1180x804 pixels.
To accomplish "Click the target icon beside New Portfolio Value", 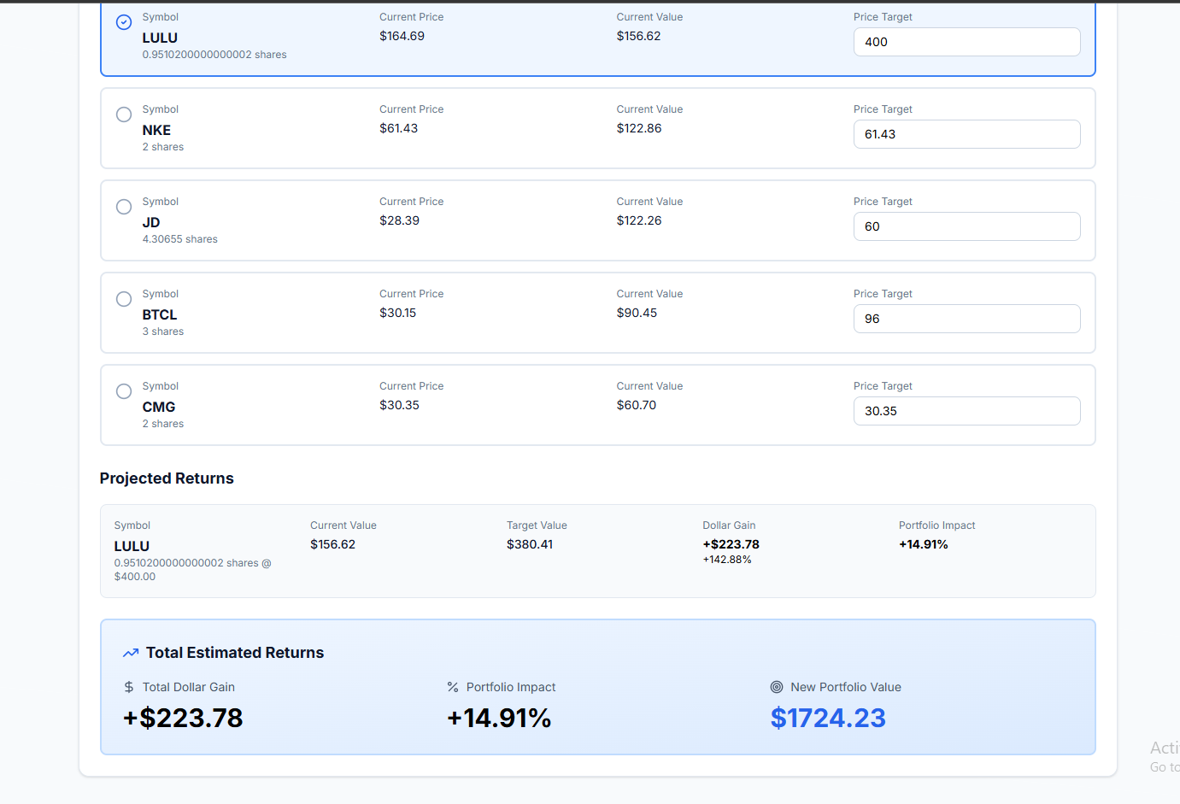I will (777, 686).
